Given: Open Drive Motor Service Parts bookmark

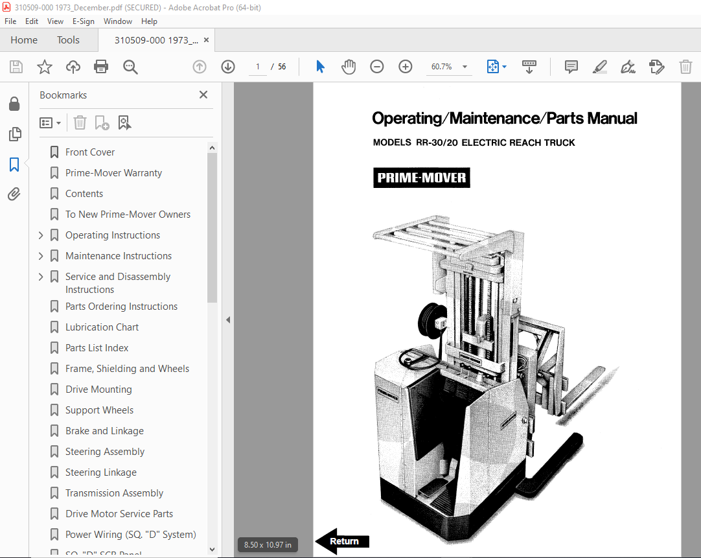Looking at the screenshot, I should (x=119, y=514).
